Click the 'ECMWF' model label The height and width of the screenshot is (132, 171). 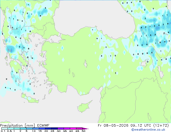pyautogui.click(x=43, y=126)
